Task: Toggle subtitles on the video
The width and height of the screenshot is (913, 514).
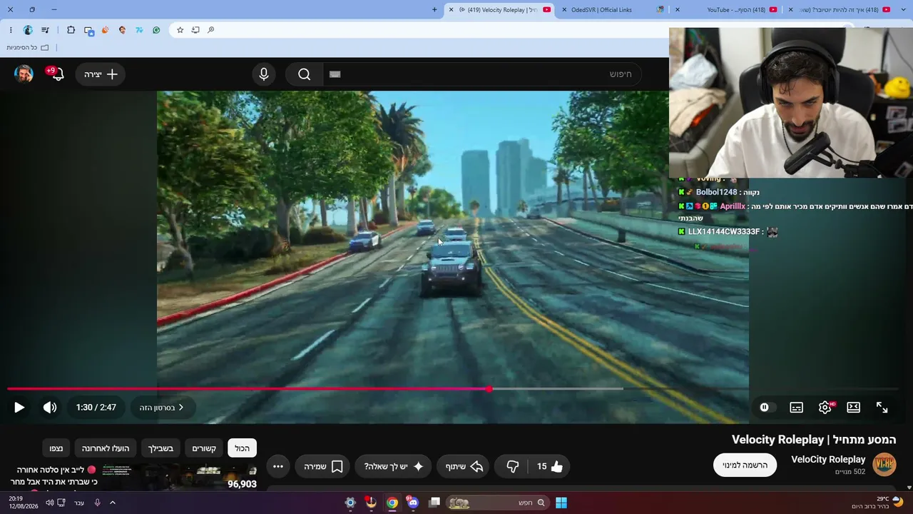Action: (x=797, y=408)
